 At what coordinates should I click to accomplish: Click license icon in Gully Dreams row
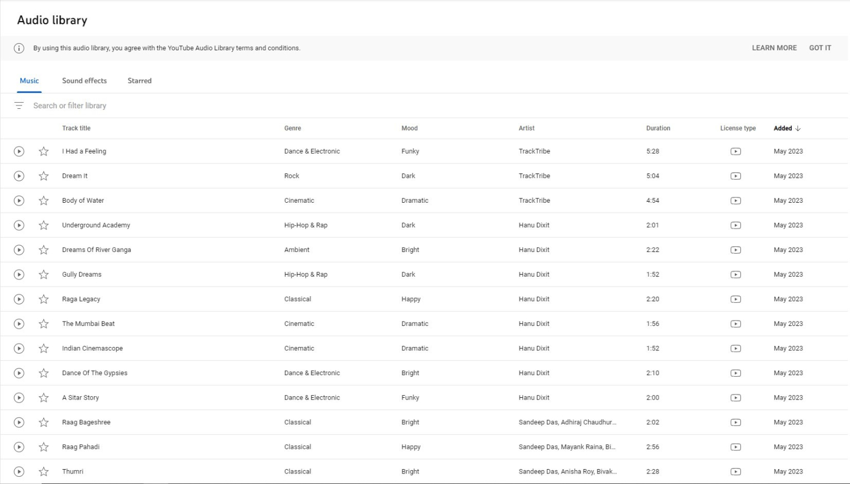tap(735, 275)
